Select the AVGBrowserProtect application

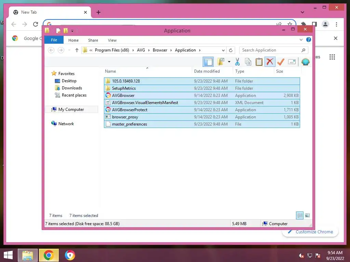coord(202,110)
